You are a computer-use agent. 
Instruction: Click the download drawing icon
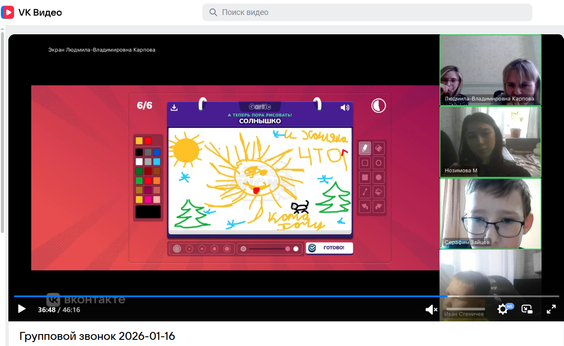[174, 108]
